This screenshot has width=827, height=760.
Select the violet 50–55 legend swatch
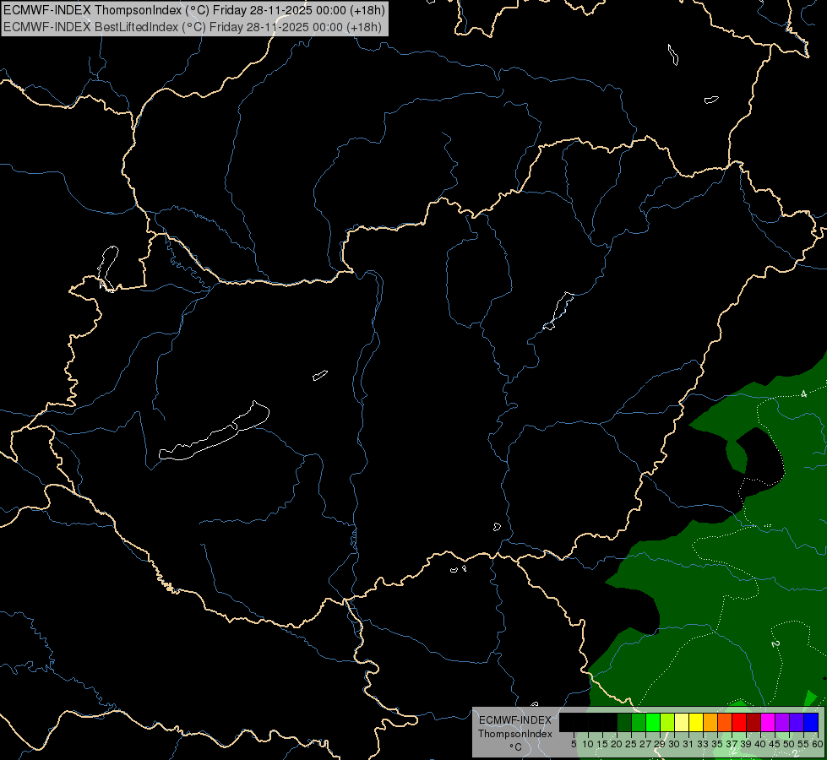[797, 723]
